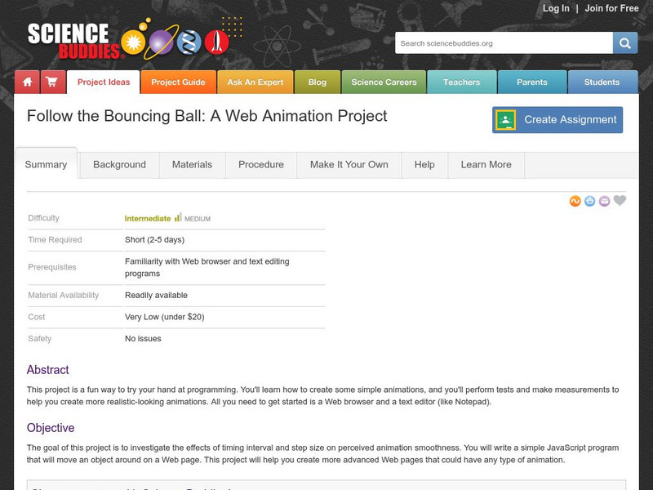Viewport: 653px width, 490px height.
Task: Open the Project Guide tab
Action: pyautogui.click(x=178, y=82)
